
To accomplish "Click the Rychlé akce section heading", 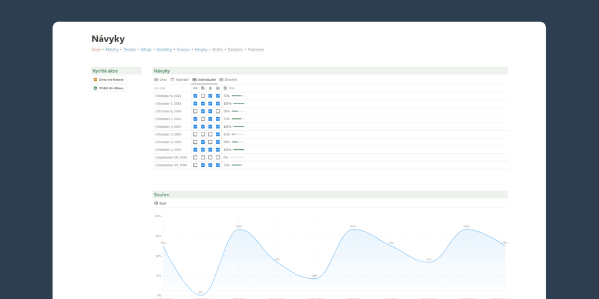I will click(x=105, y=71).
